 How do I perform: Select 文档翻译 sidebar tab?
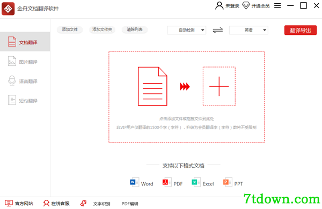[x=25, y=42]
